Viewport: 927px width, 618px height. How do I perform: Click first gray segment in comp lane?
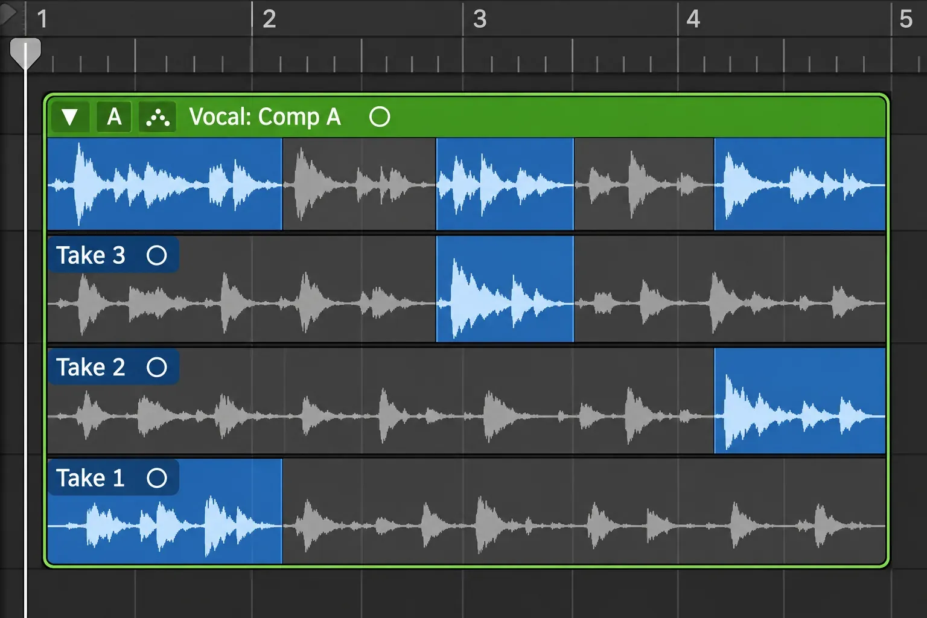[359, 184]
